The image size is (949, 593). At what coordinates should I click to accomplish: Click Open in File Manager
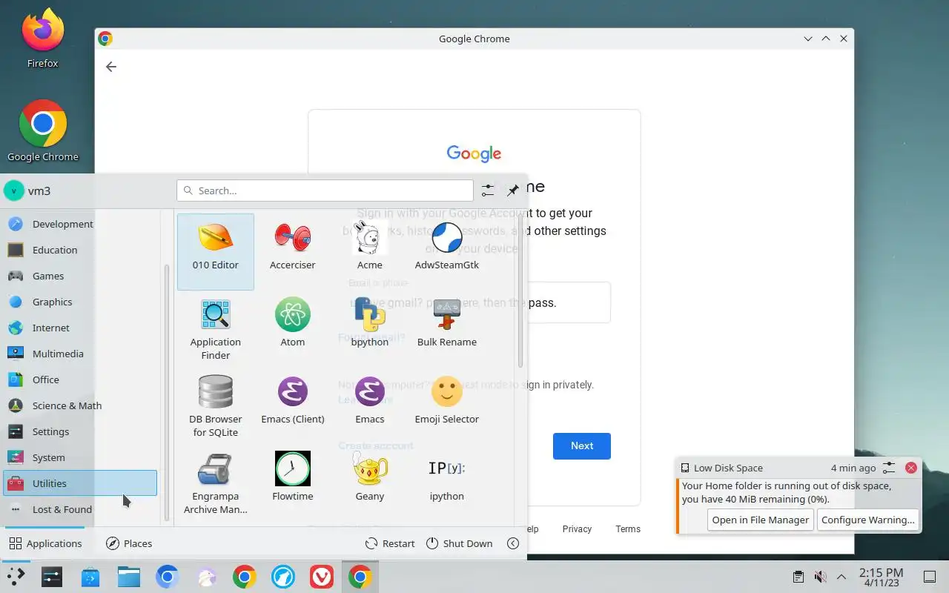(760, 520)
